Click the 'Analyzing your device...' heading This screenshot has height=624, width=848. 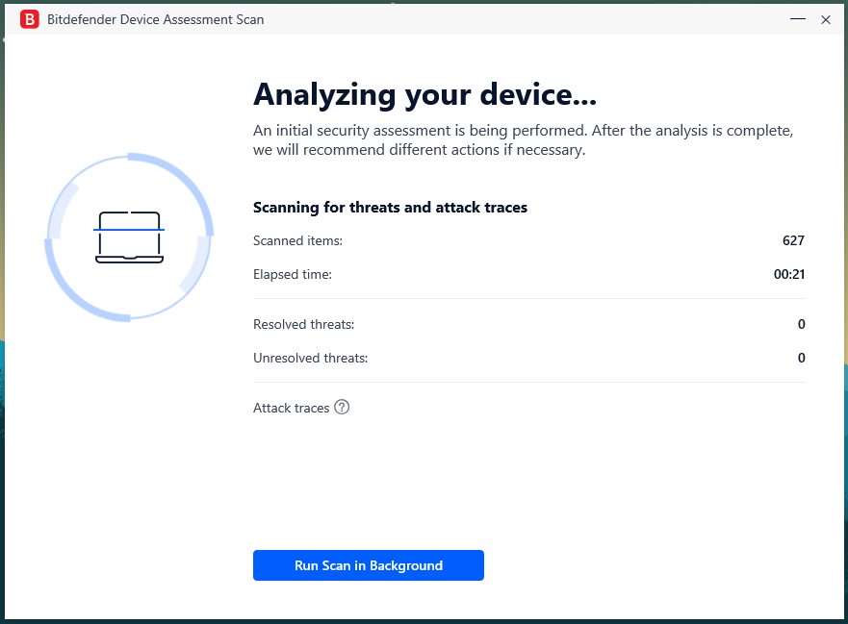(x=425, y=94)
